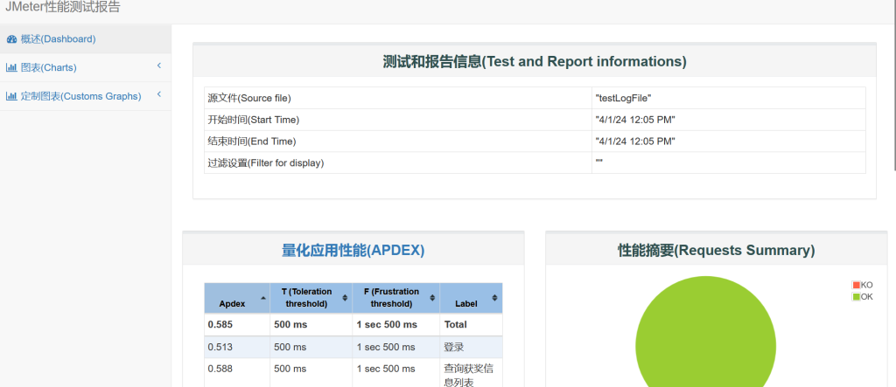
Task: Click the red KO legend swatch
Action: pyautogui.click(x=857, y=285)
